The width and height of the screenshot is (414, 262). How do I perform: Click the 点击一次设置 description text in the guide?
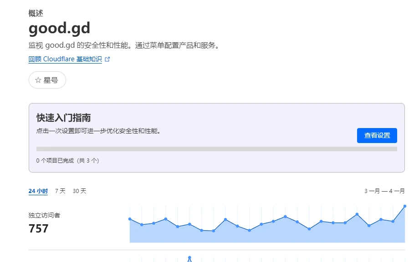98,131
